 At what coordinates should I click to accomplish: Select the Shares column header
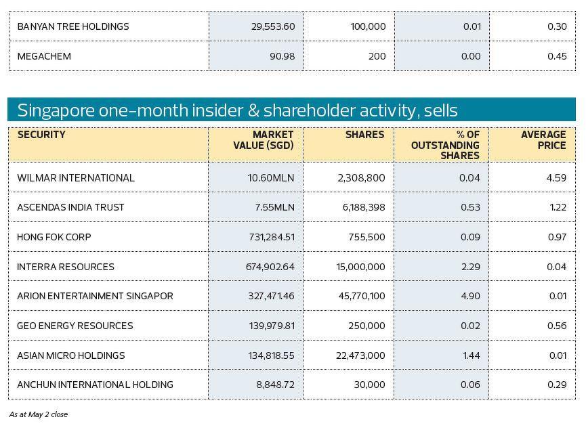364,135
